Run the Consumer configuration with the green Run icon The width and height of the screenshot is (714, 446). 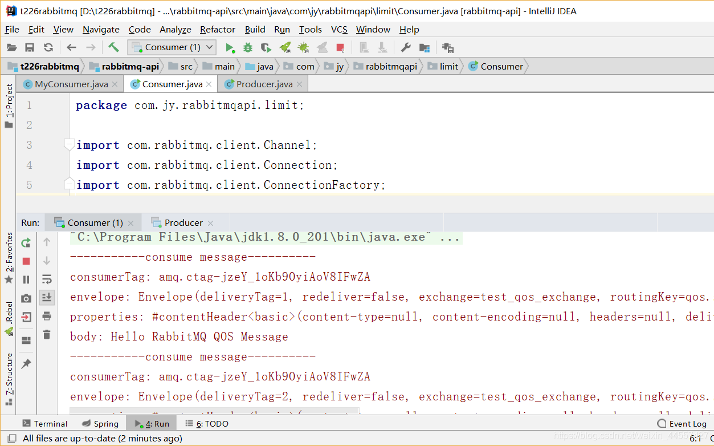pyautogui.click(x=230, y=47)
